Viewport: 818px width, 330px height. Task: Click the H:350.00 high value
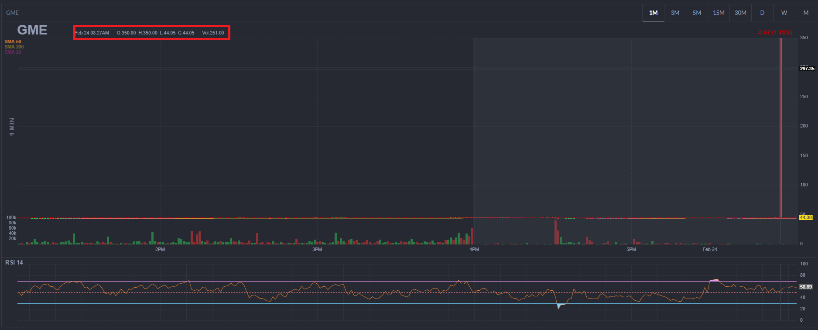point(148,33)
